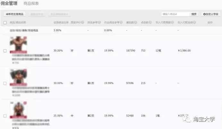This screenshot has height=129, width=222.
Task: Click the ¥3,986.00 payment amount
Action: (184, 50)
